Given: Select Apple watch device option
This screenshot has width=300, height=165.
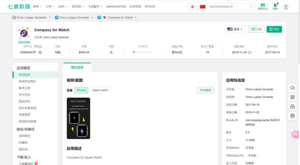Looking at the screenshot, I should click(100, 90).
